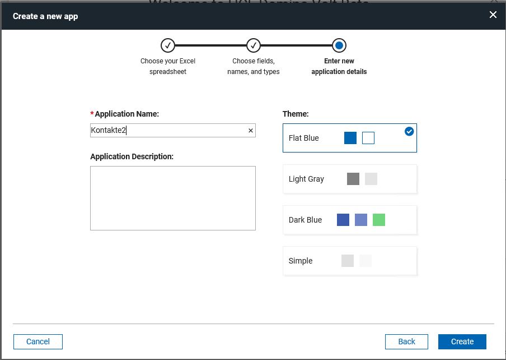Go to the Choose fields, names, and types step
506x360 pixels.
point(254,45)
